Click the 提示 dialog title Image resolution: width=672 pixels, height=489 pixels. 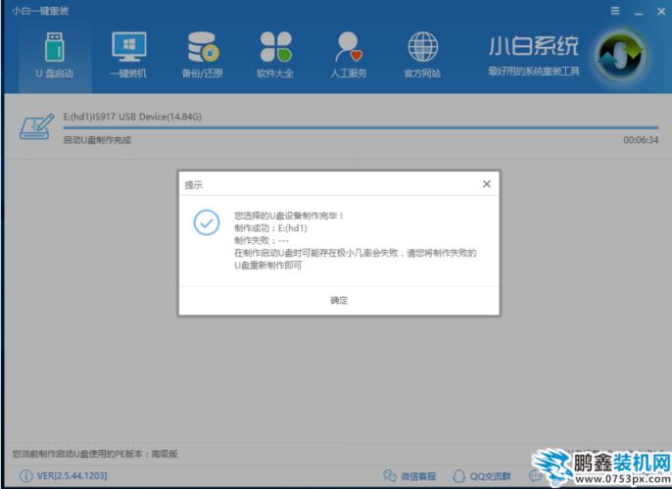[193, 185]
